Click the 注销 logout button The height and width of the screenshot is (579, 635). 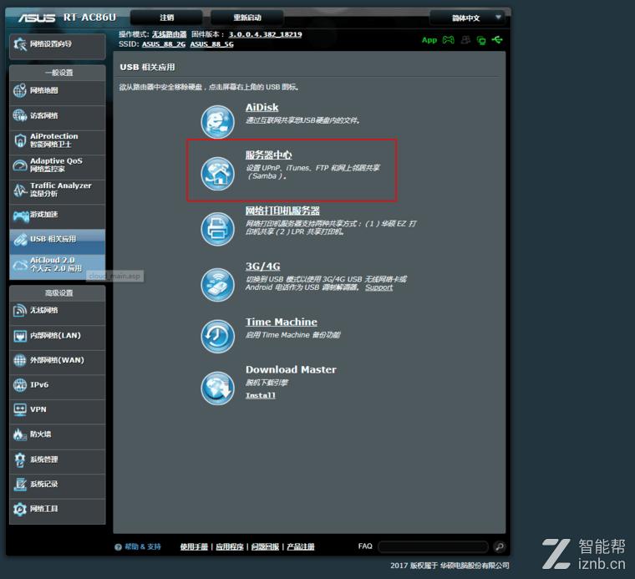pos(166,18)
